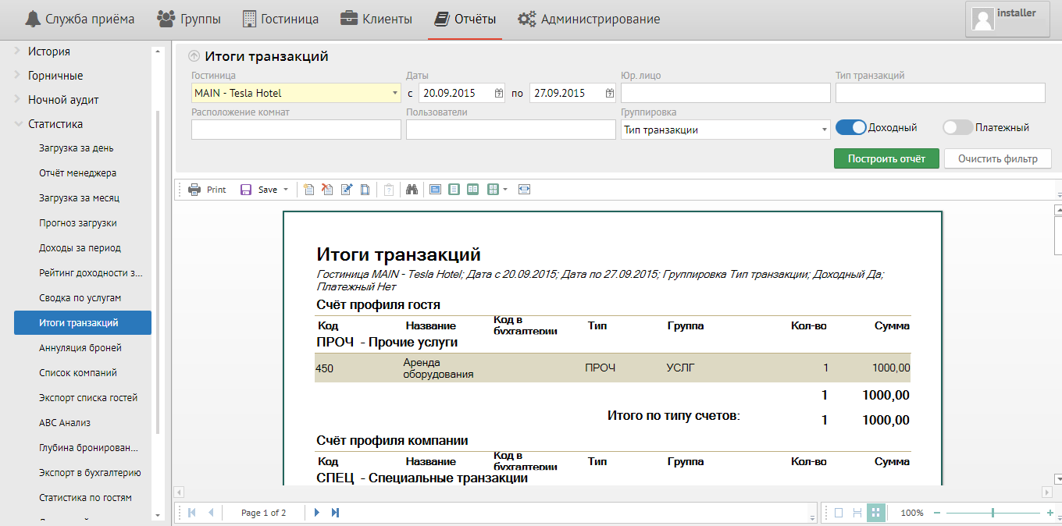This screenshot has width=1062, height=526.
Task: Click the delete page icon with red X
Action: pyautogui.click(x=328, y=190)
